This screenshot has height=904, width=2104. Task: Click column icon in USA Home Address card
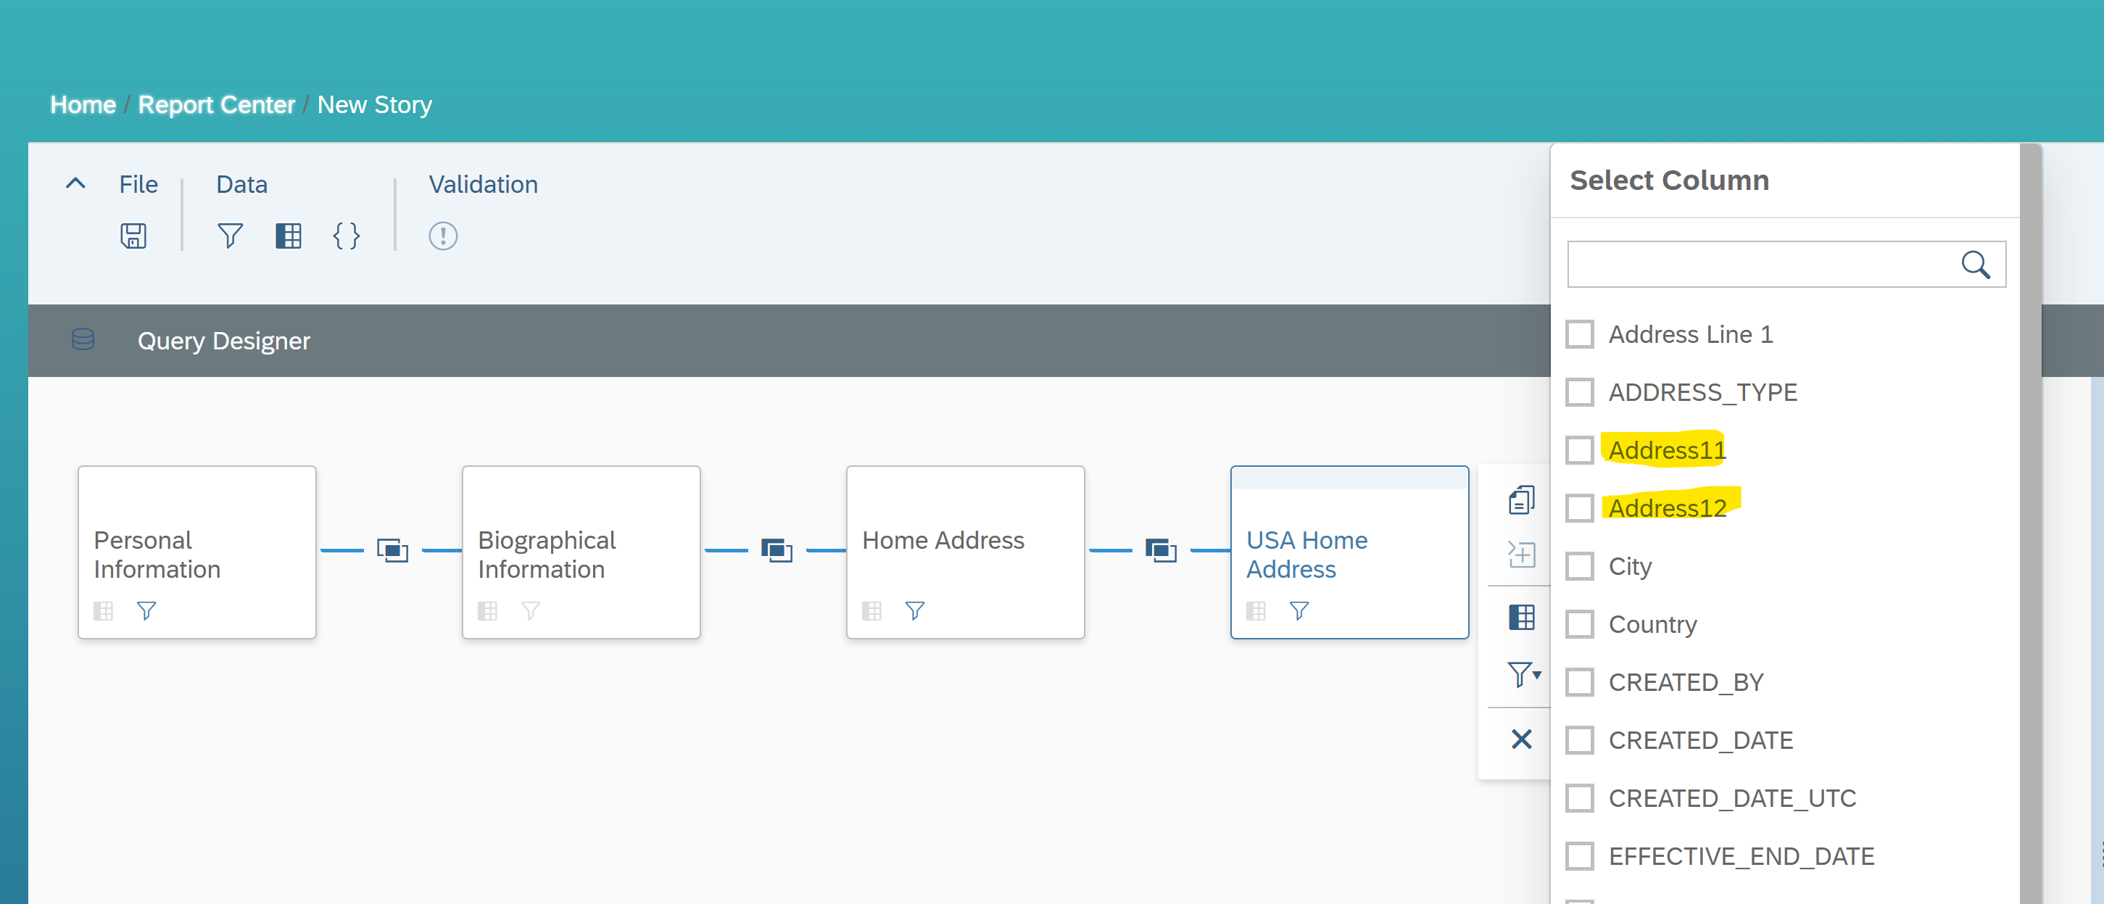tap(1256, 611)
